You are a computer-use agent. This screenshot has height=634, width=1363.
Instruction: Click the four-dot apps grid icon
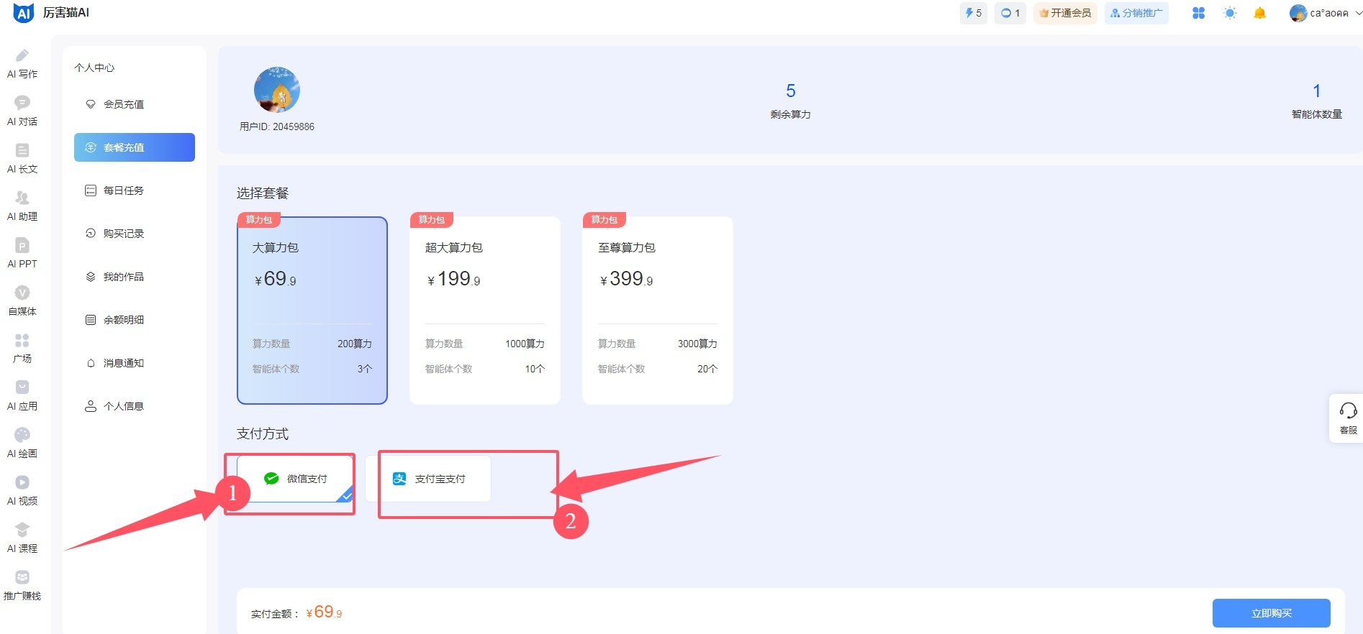point(1198,13)
